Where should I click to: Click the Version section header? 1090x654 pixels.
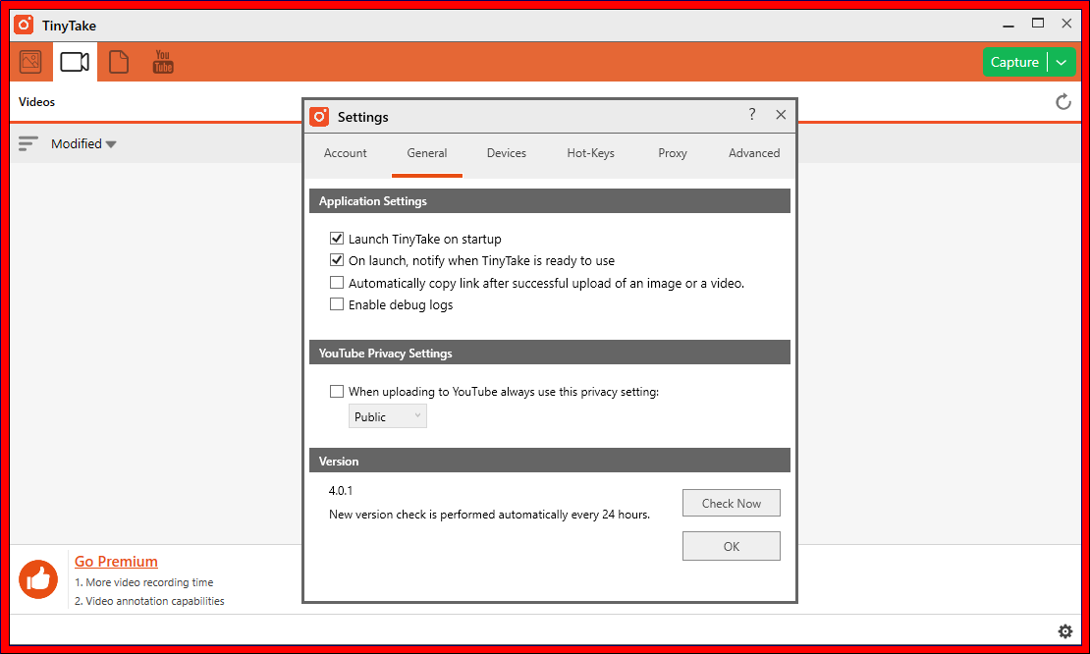tap(550, 461)
